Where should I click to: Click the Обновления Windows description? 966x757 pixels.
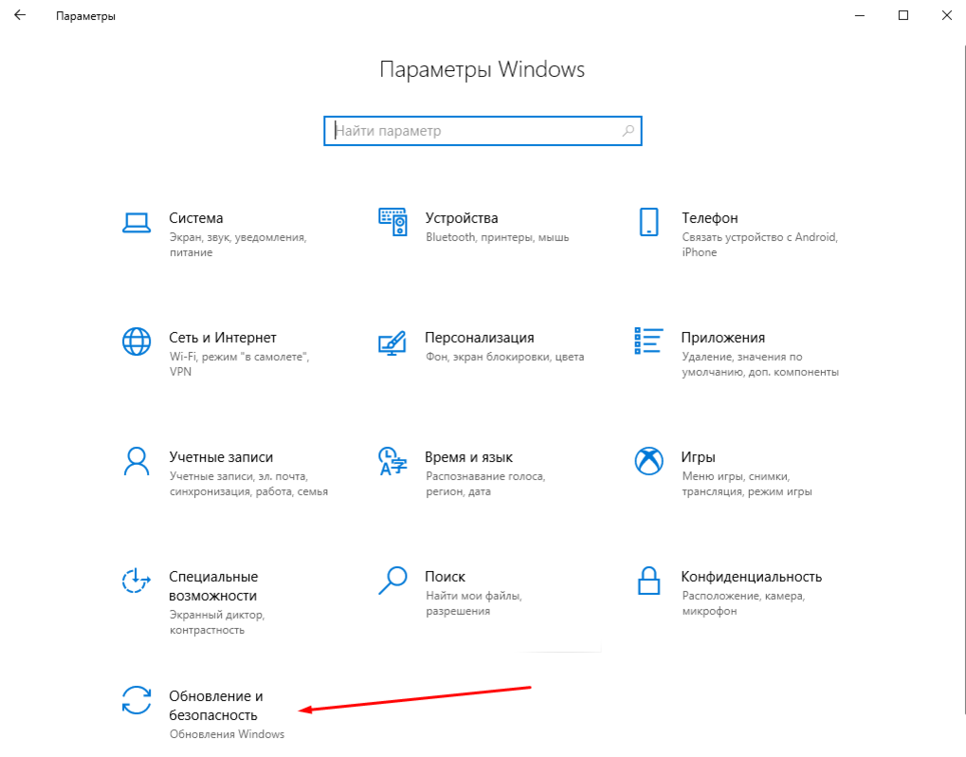(x=227, y=734)
